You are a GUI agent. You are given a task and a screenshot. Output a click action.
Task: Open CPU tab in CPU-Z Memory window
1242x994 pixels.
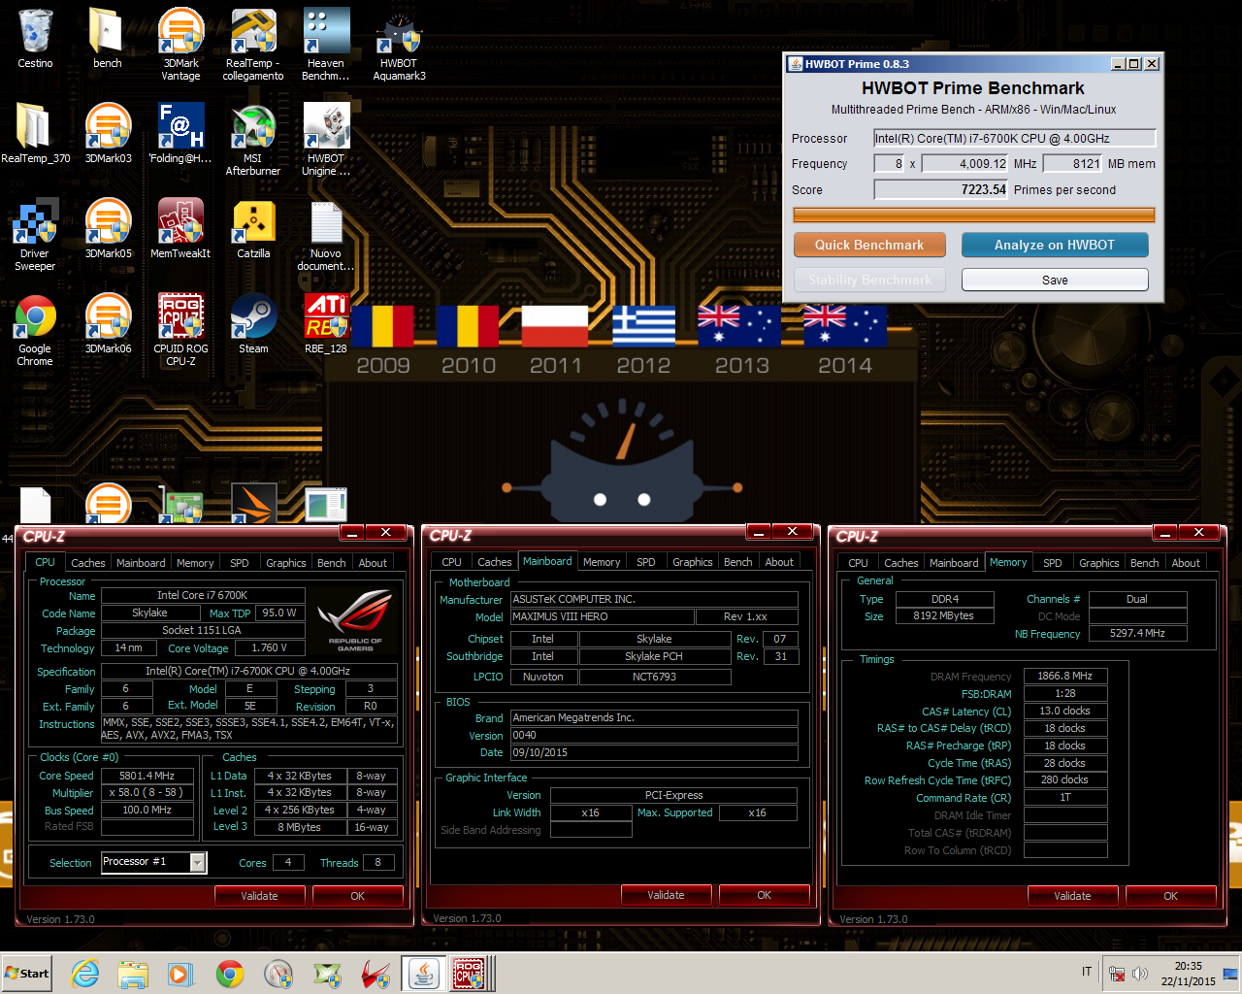coord(859,563)
